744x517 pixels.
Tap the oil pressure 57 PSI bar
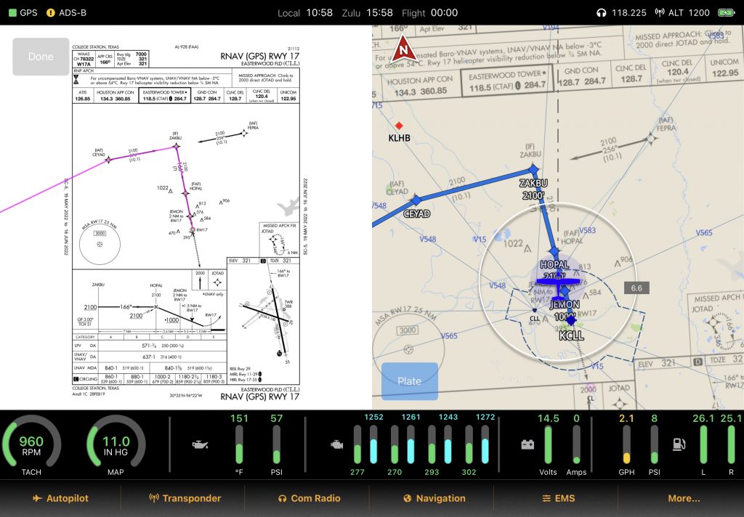pyautogui.click(x=277, y=444)
